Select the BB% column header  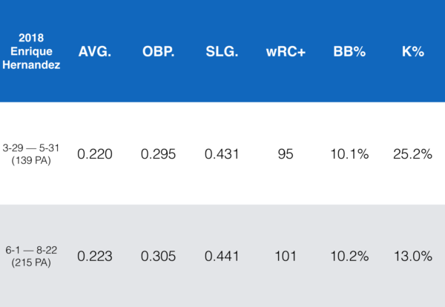pos(347,51)
